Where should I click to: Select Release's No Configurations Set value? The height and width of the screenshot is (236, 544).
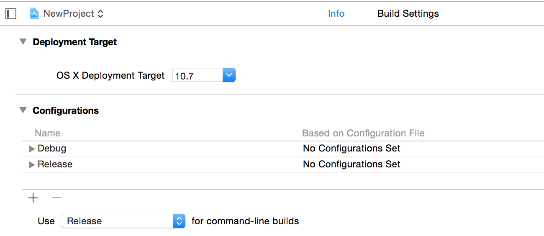tap(352, 164)
